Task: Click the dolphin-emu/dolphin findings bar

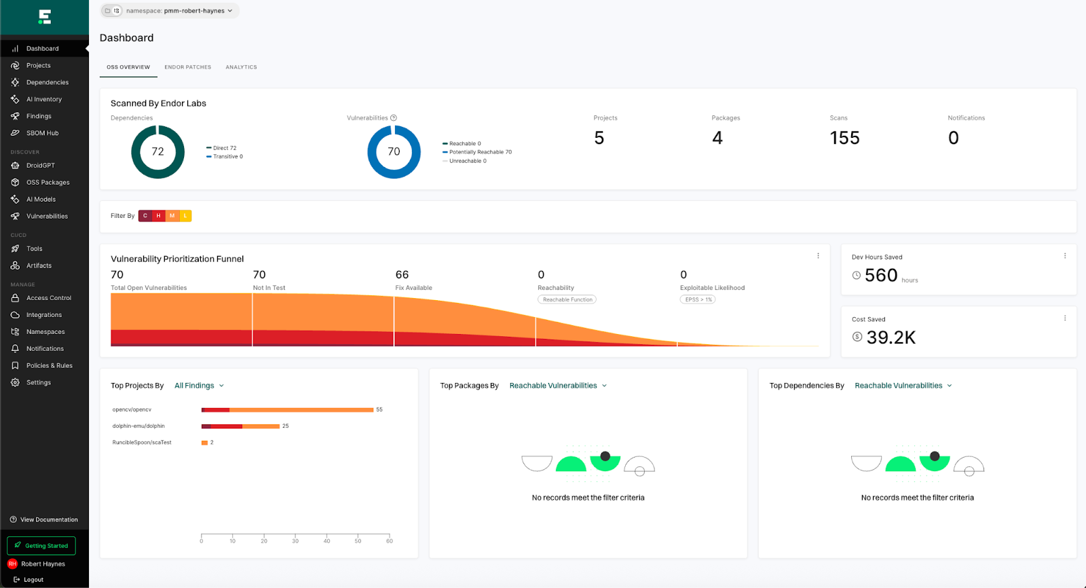Action: [240, 426]
